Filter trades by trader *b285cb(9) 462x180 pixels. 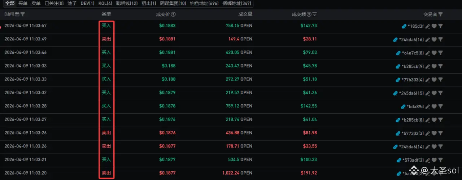click(440, 66)
